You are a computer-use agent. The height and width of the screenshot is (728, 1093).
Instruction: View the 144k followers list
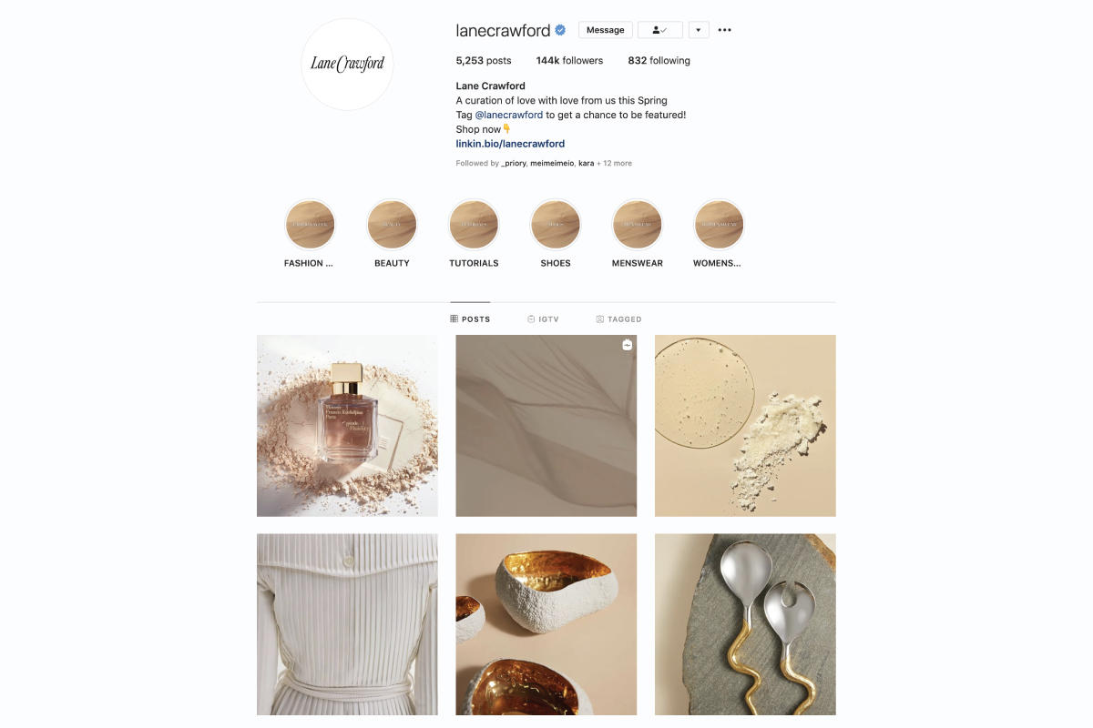(569, 61)
